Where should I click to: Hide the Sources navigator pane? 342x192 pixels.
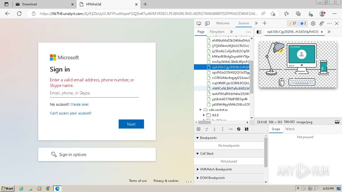[259, 32]
